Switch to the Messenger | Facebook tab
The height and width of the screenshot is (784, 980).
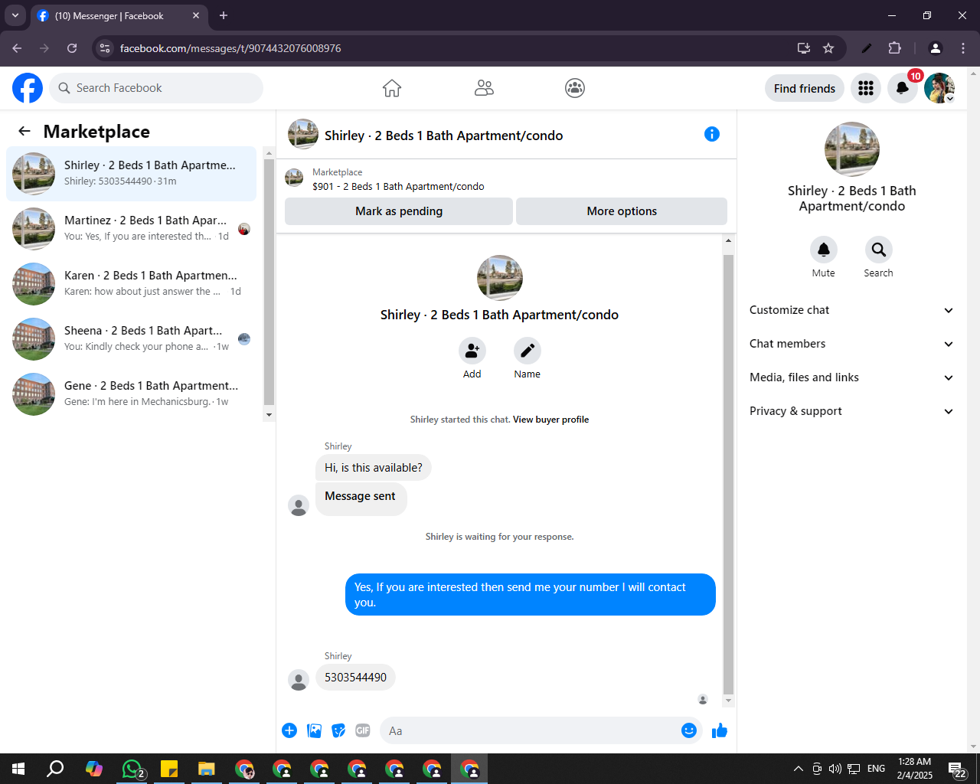tap(119, 15)
